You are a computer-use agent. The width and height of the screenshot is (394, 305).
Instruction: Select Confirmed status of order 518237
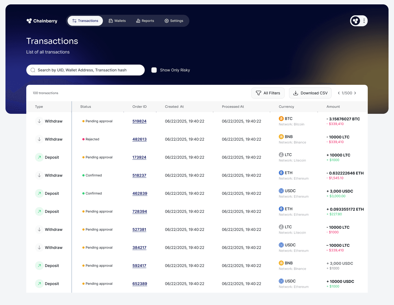[92, 175]
